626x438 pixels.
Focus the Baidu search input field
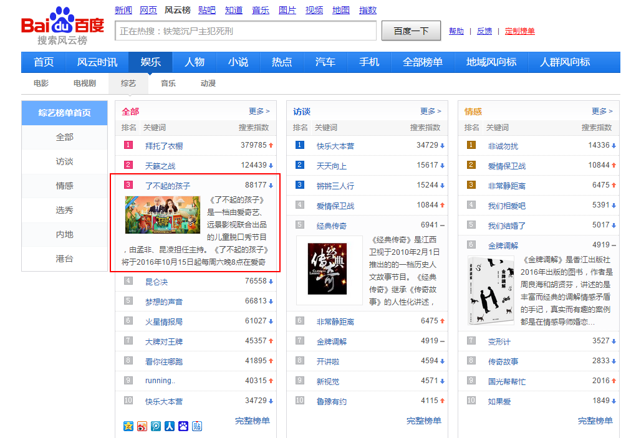(x=246, y=31)
